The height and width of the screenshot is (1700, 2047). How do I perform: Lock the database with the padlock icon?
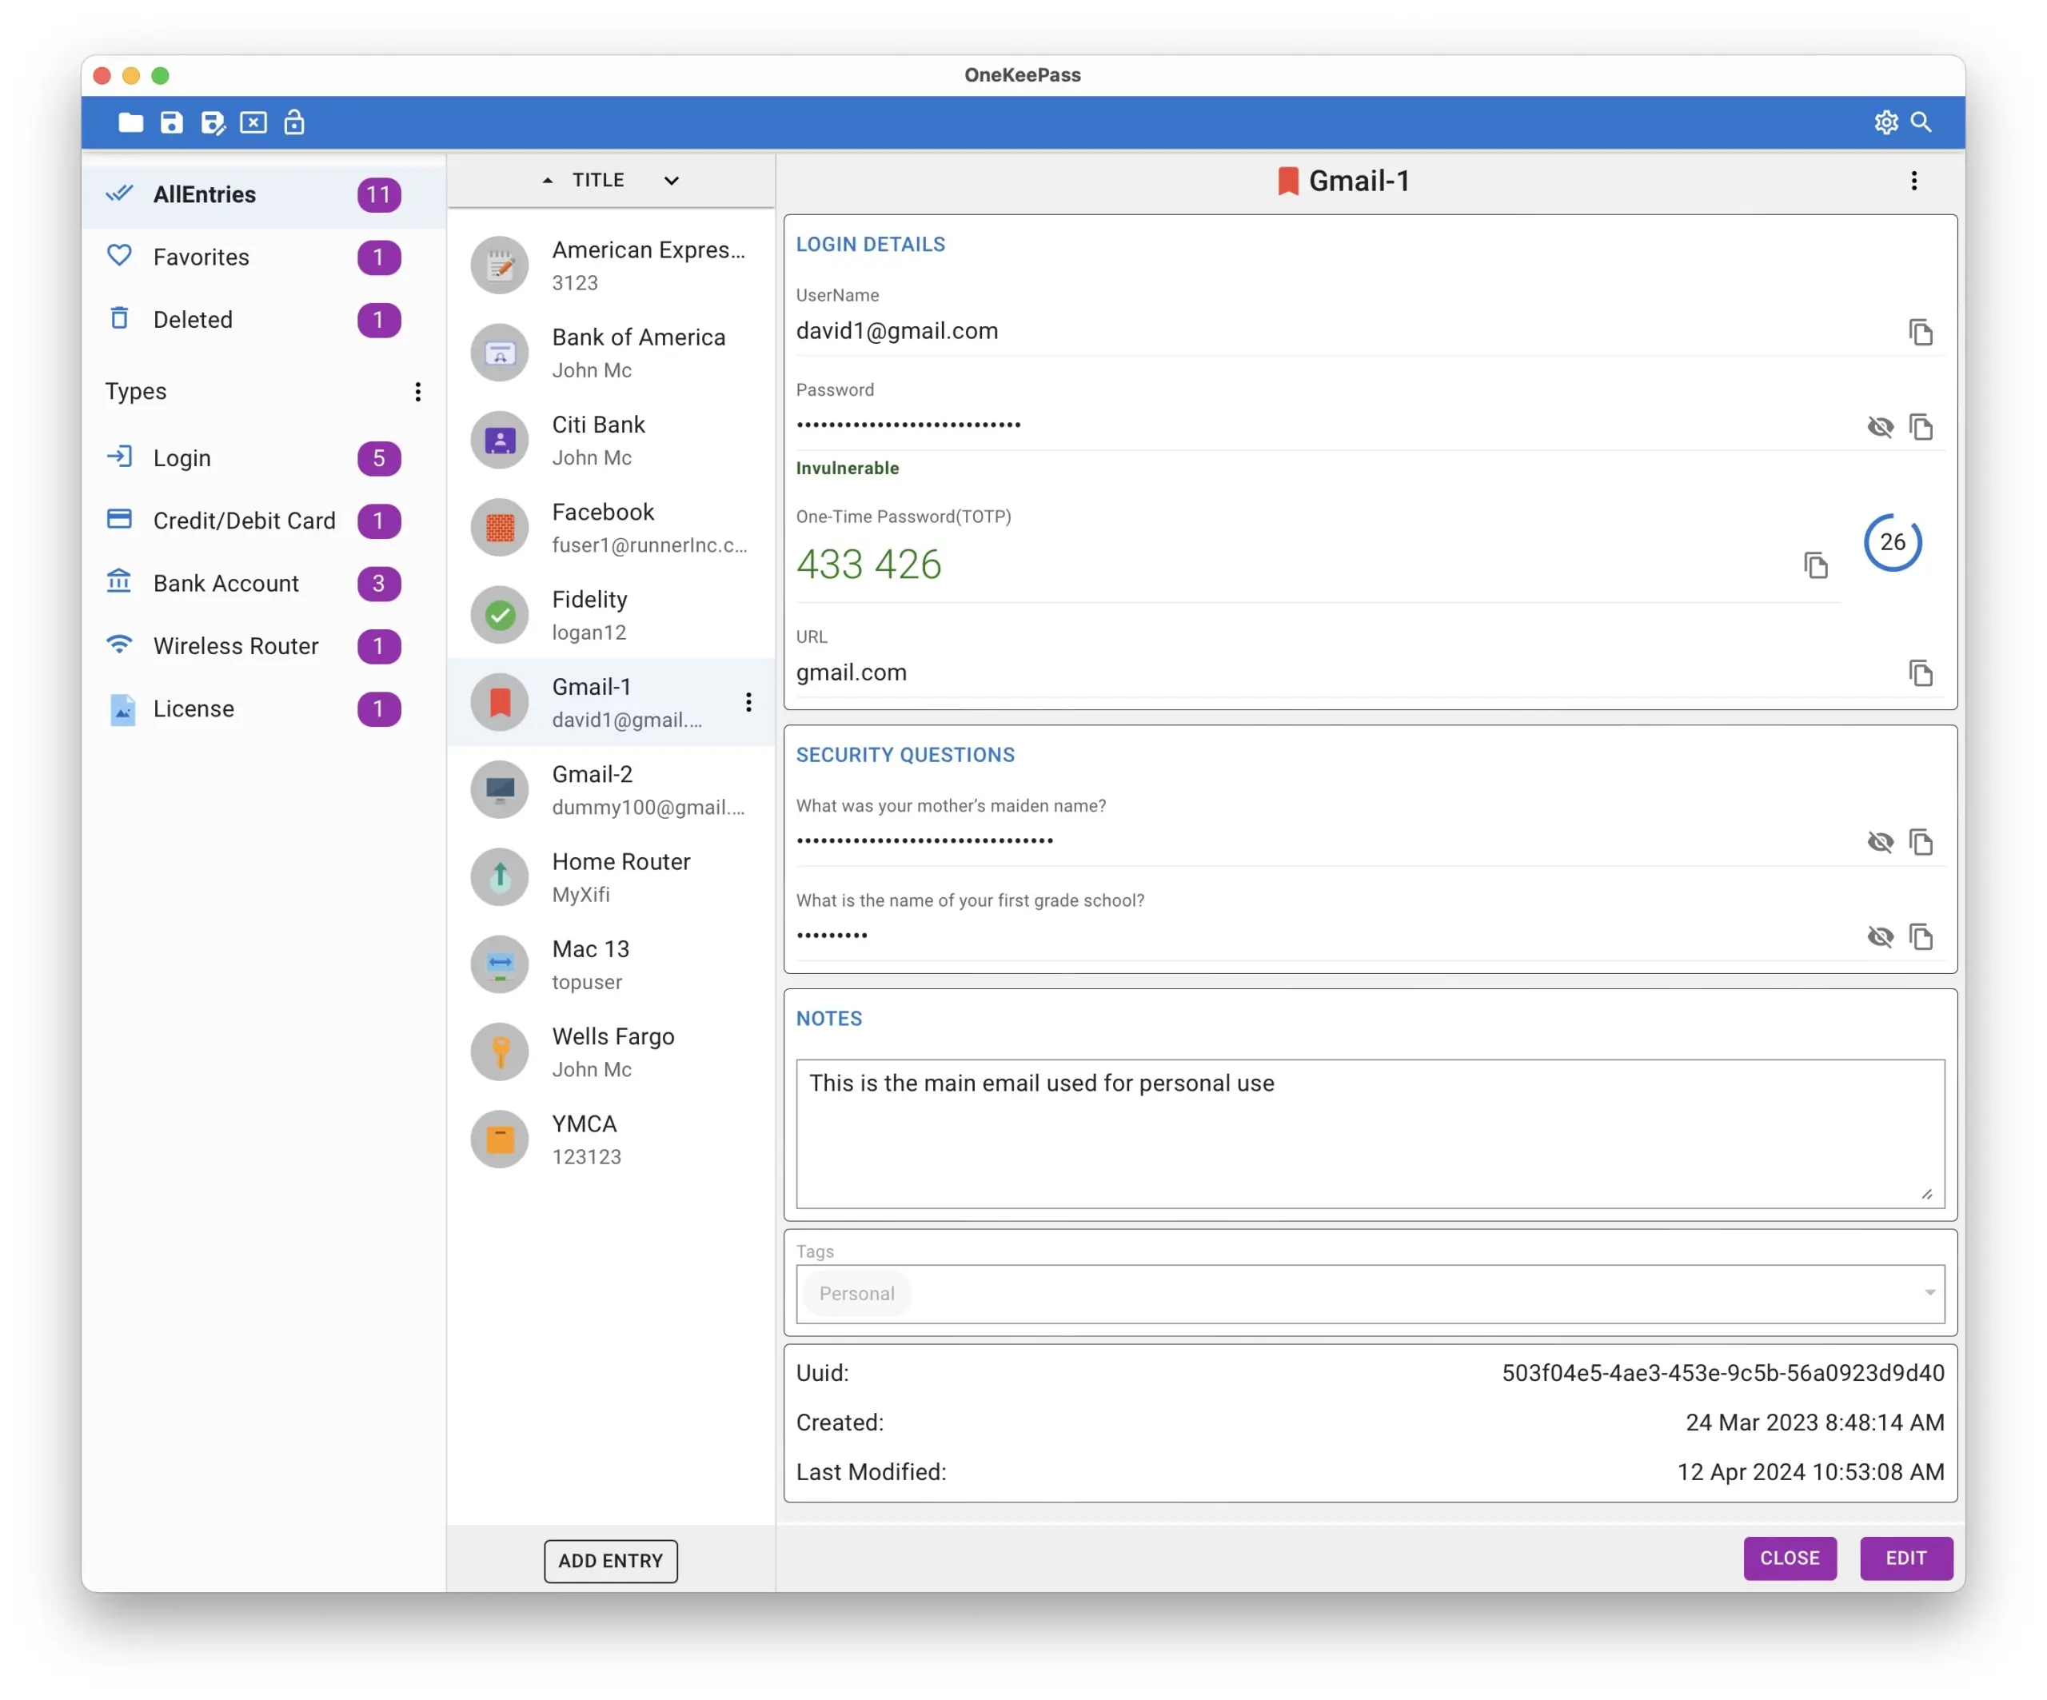[x=294, y=122]
